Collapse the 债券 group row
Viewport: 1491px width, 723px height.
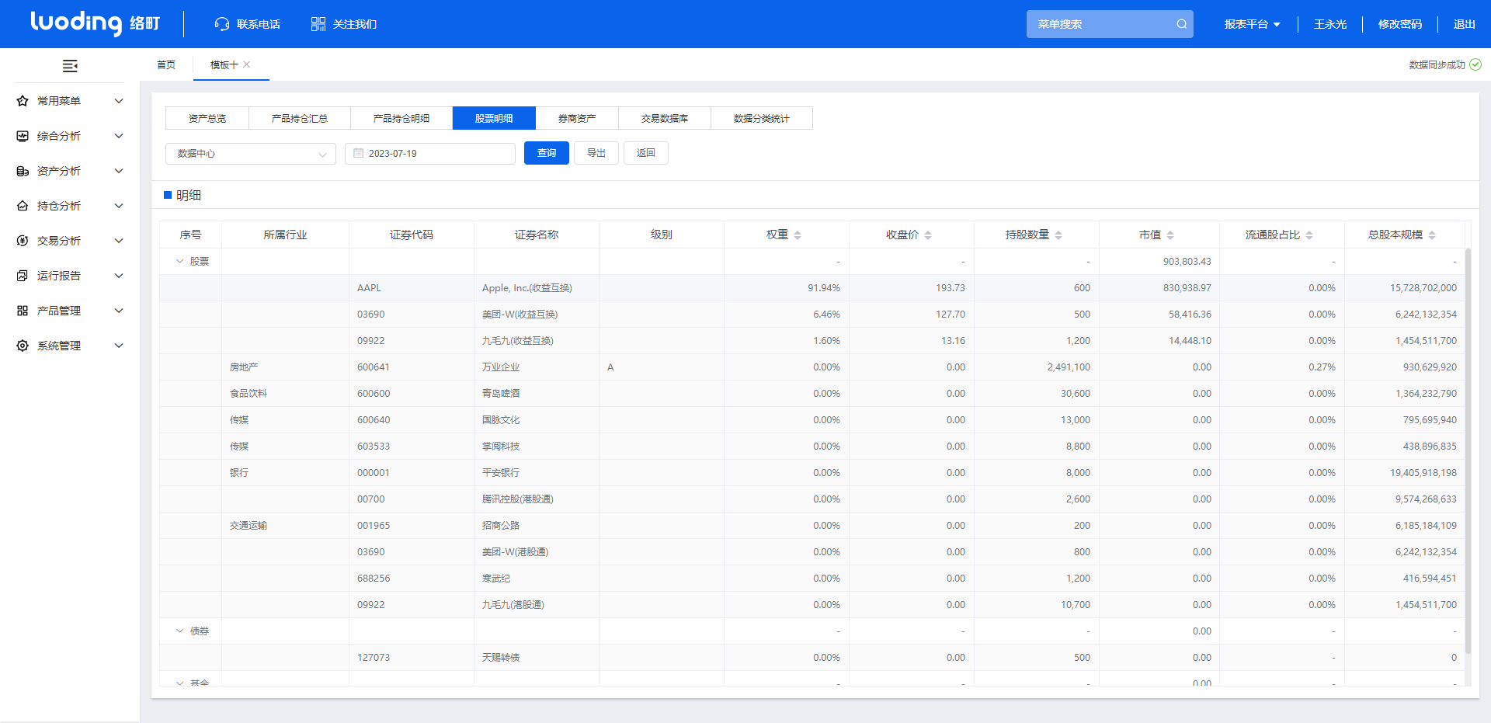pyautogui.click(x=180, y=631)
